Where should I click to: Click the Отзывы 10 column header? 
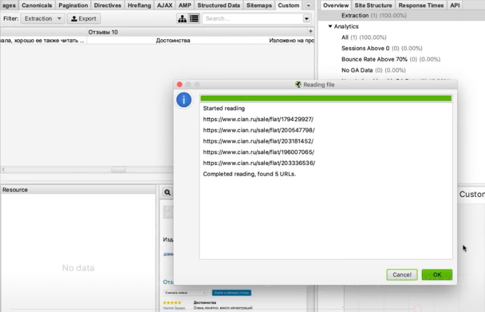(x=103, y=32)
